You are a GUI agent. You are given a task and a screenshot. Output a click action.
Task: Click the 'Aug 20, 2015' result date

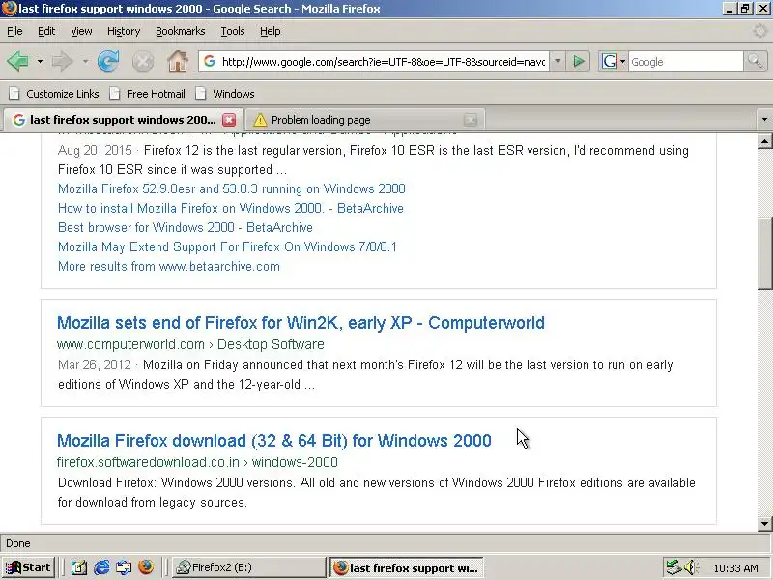coord(95,150)
